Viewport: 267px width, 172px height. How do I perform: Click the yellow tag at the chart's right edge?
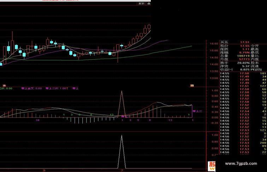192,86
